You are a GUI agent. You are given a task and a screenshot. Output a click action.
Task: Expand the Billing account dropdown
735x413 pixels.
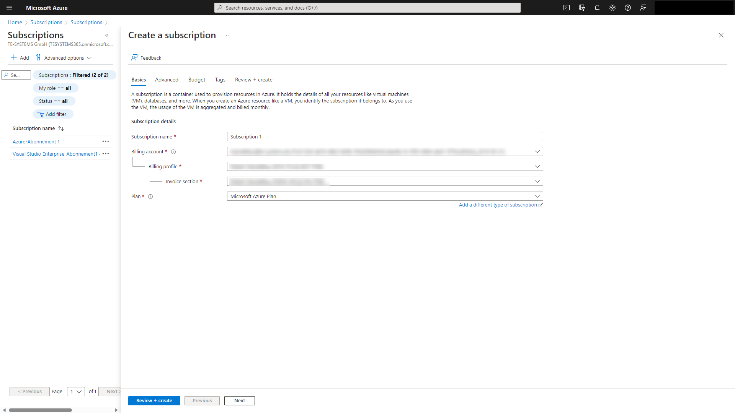tap(537, 151)
